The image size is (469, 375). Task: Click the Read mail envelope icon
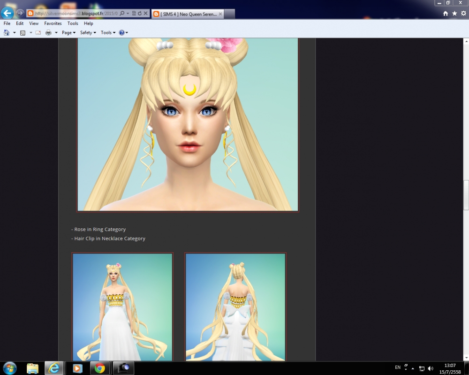pos(38,33)
